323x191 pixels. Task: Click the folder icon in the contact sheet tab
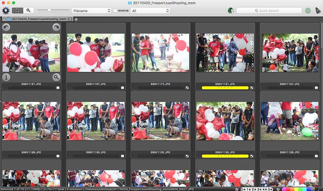coord(9,19)
